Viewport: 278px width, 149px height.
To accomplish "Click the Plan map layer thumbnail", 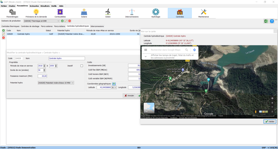I will click(149, 108).
